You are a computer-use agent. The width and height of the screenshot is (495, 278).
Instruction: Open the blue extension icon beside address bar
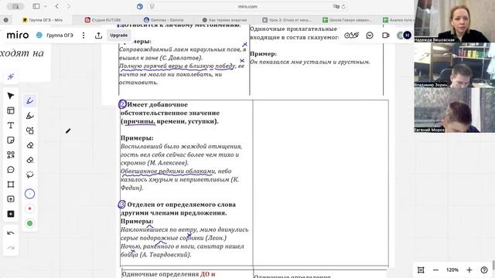140,6
